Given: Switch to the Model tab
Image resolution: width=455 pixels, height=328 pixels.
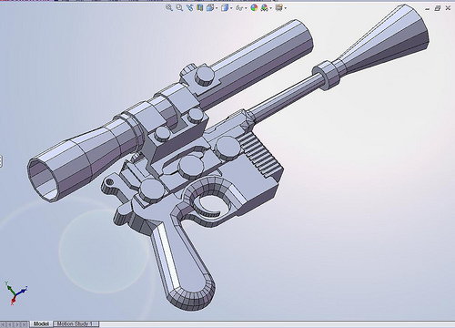Looking at the screenshot, I should 41,324.
